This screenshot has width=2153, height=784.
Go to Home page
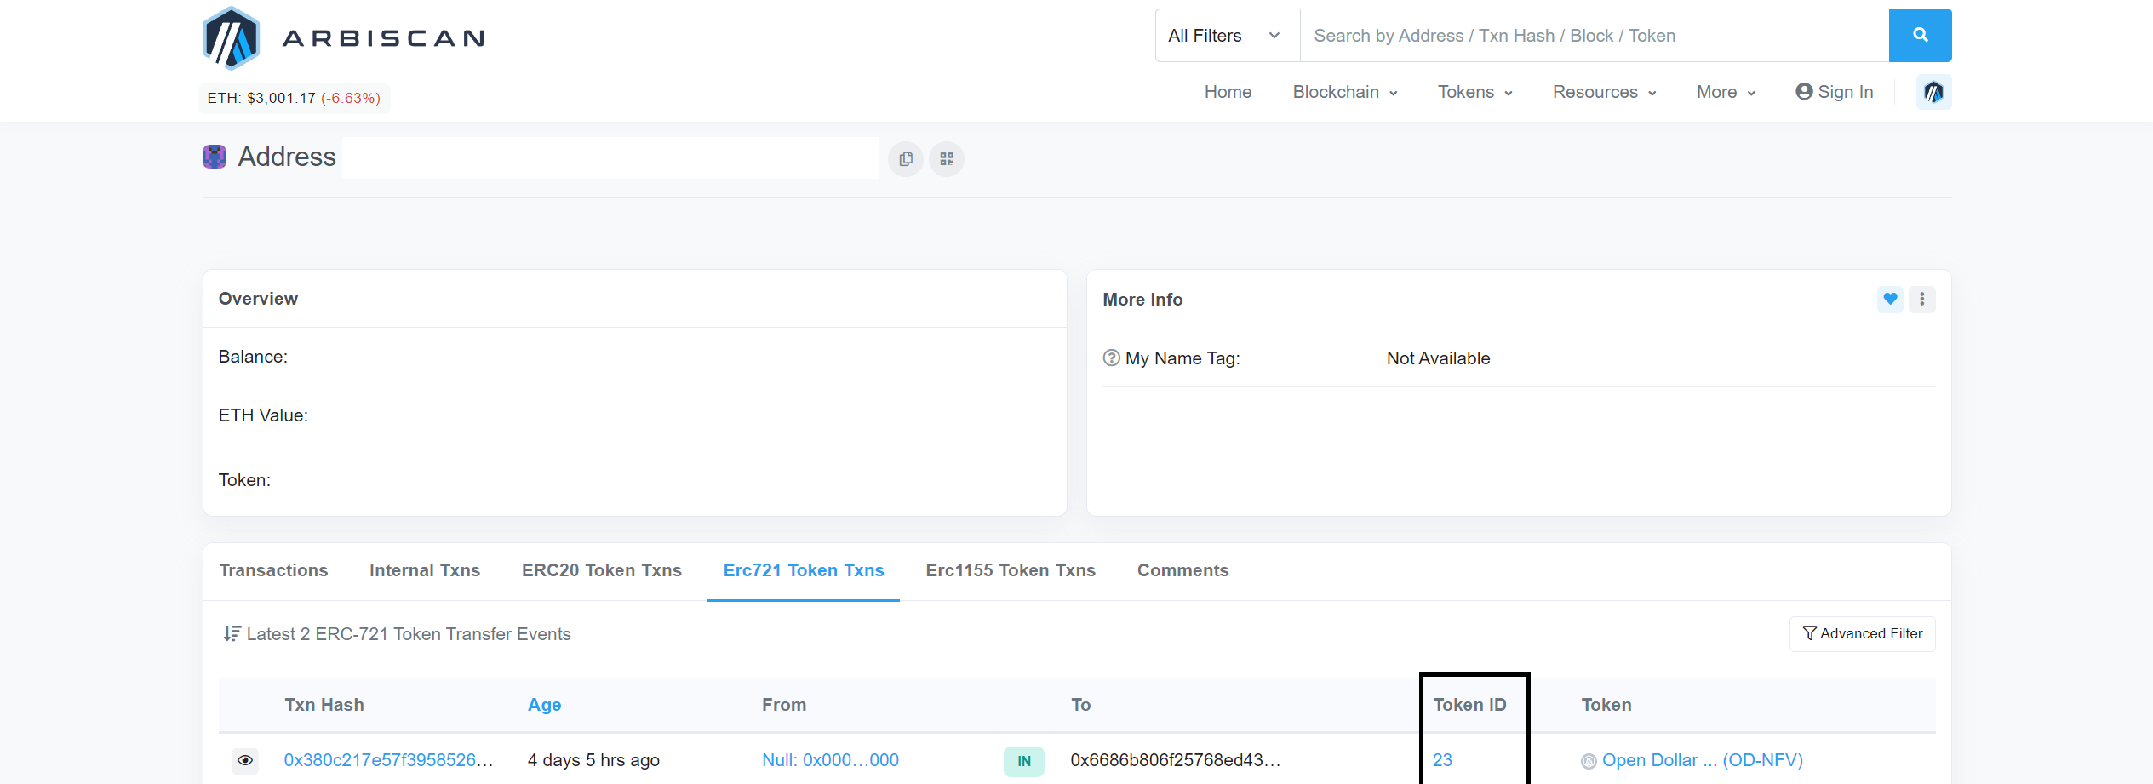1228,92
